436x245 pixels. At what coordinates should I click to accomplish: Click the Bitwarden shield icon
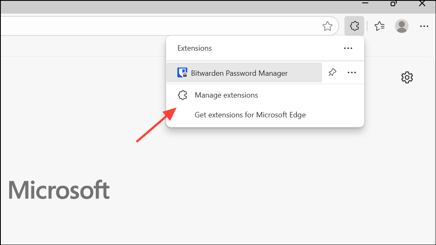click(x=182, y=73)
